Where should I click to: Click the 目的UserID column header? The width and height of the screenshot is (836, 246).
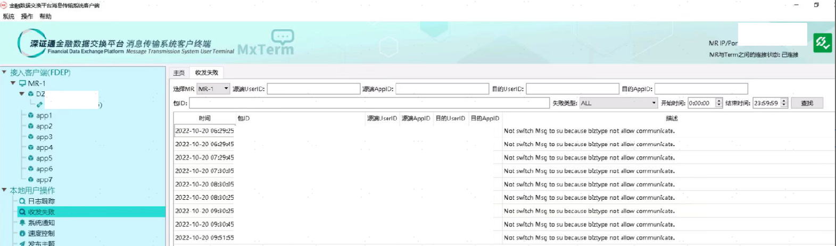(450, 118)
